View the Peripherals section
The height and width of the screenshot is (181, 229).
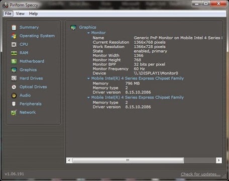pyautogui.click(x=31, y=104)
